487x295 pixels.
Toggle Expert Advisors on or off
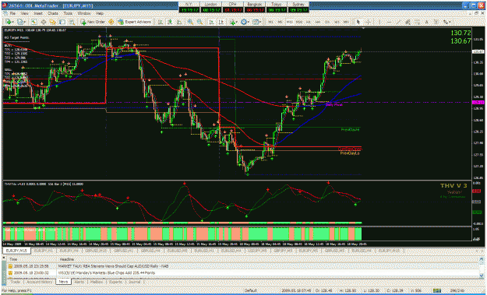[x=134, y=22]
